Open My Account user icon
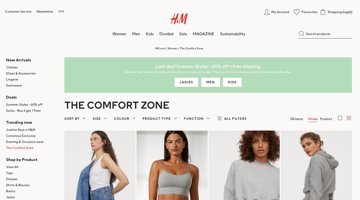This screenshot has height=200, width=360. pyautogui.click(x=266, y=12)
